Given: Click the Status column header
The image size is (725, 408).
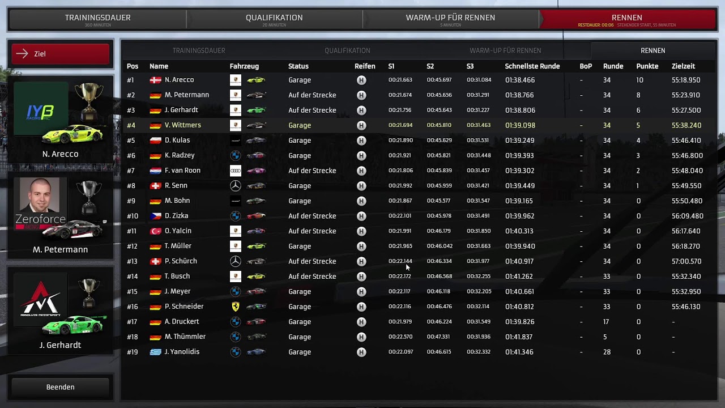Looking at the screenshot, I should pos(298,66).
